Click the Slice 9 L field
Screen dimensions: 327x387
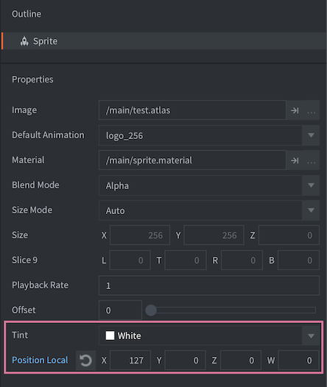[130, 260]
